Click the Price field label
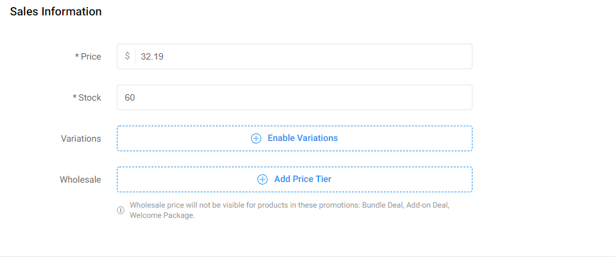The height and width of the screenshot is (257, 615). 91,56
